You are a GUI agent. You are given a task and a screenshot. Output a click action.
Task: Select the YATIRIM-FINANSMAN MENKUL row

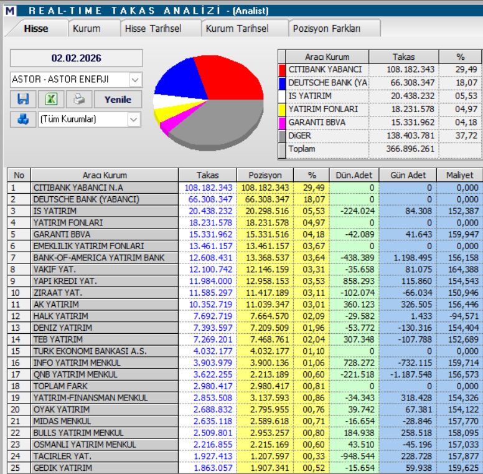pos(245,398)
